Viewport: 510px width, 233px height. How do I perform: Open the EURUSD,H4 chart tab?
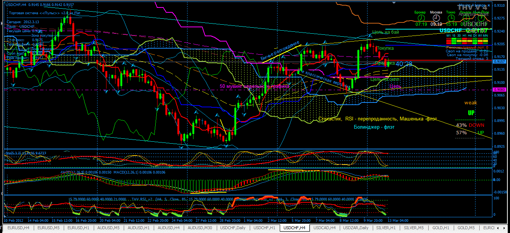[18, 227]
